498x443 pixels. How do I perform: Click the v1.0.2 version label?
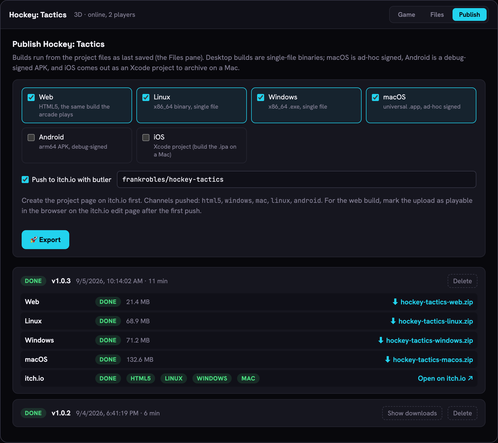point(61,413)
